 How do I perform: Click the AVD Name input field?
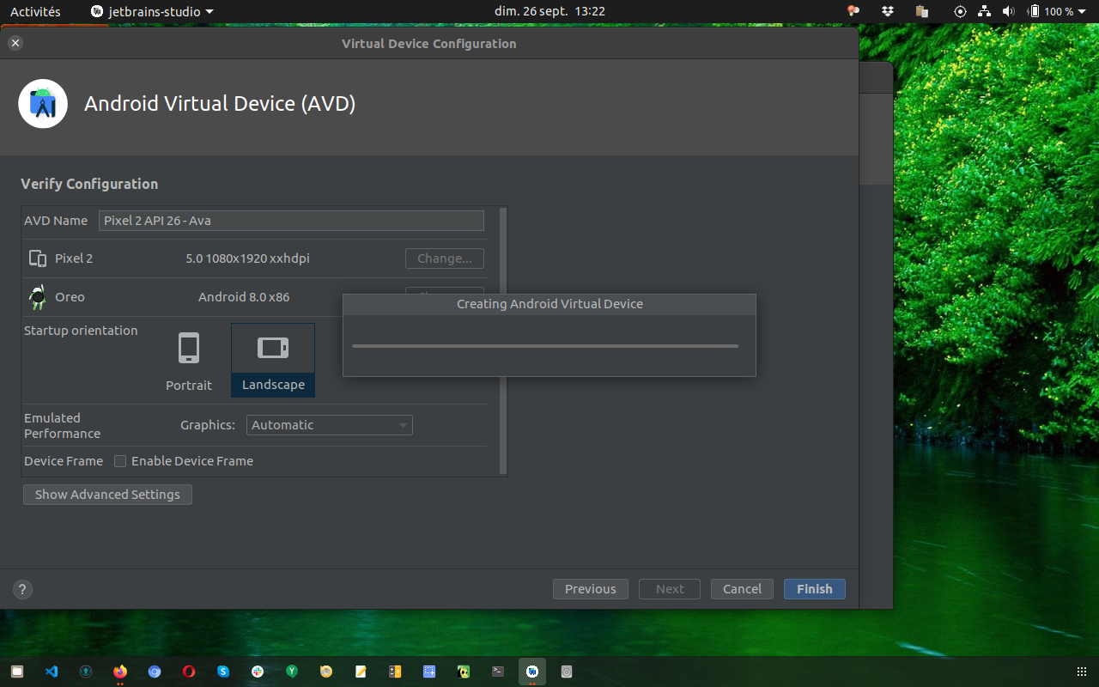click(291, 221)
